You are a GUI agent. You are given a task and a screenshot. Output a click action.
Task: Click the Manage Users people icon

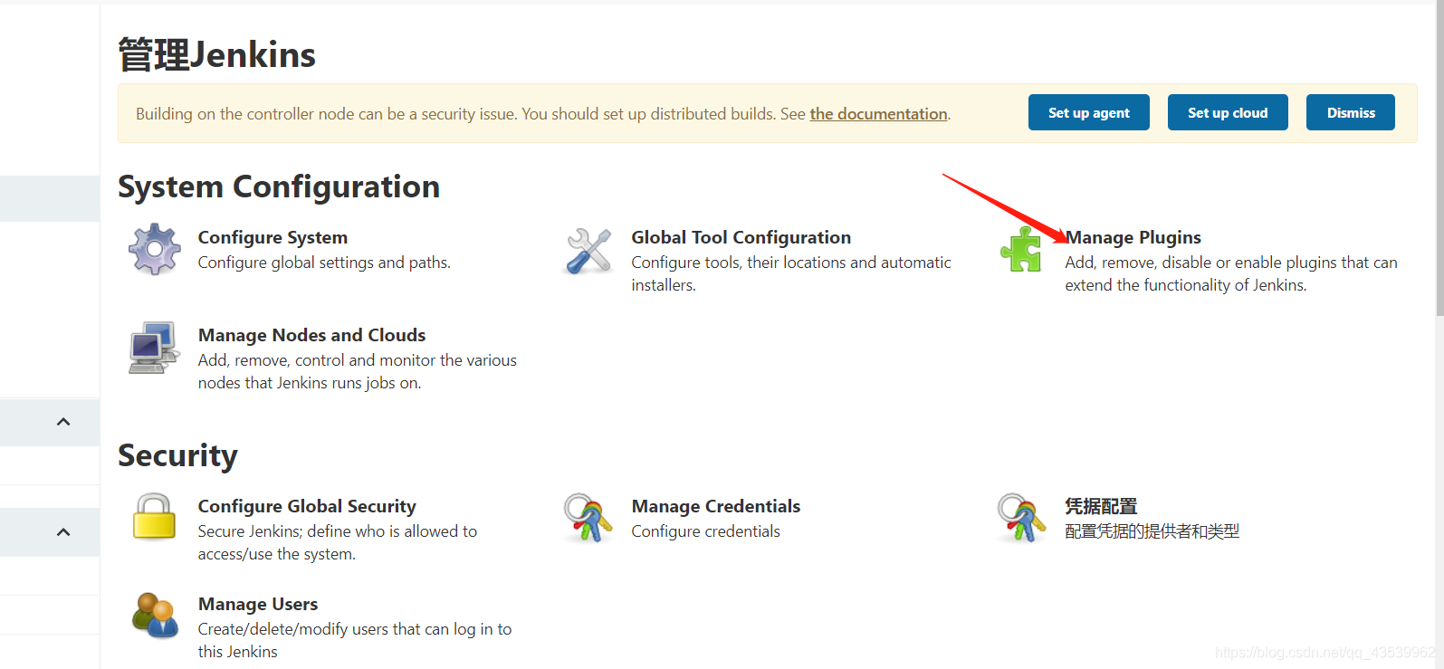click(x=155, y=616)
